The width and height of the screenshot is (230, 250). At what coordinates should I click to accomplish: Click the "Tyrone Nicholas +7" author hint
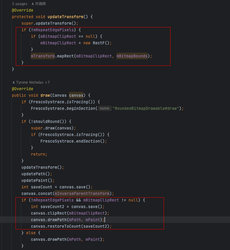tap(33, 82)
